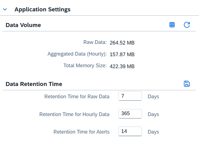Viewport: 199px width, 148px height.
Task: Click the Data Retention Time section title
Action: 34,84
